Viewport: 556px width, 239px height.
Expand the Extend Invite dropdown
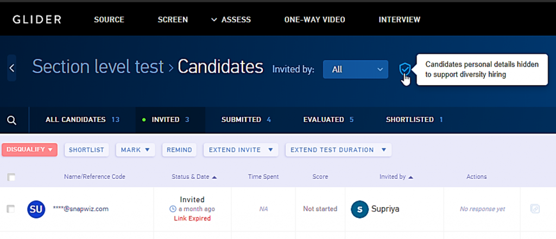pyautogui.click(x=241, y=150)
